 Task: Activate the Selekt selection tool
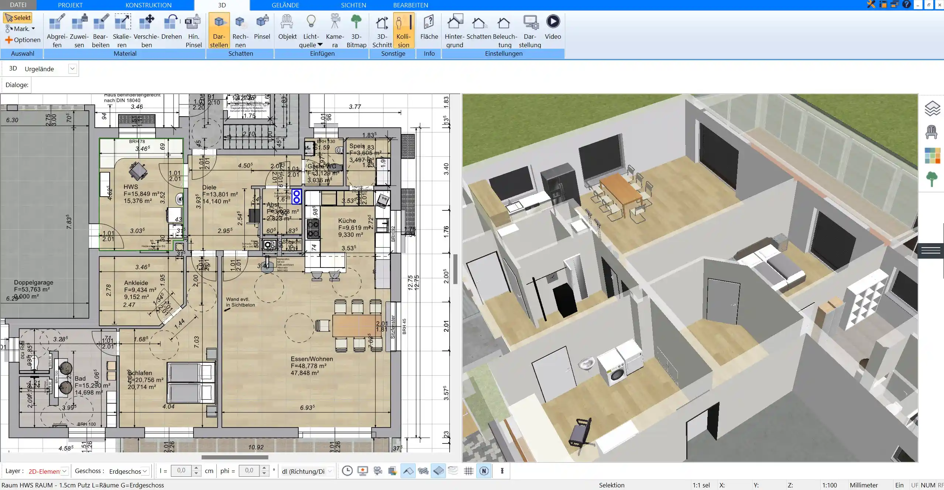[18, 18]
